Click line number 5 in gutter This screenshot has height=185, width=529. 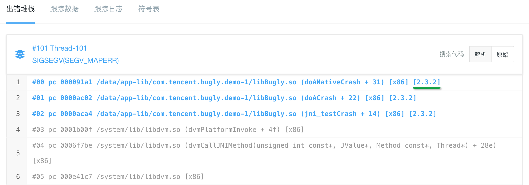click(18, 153)
